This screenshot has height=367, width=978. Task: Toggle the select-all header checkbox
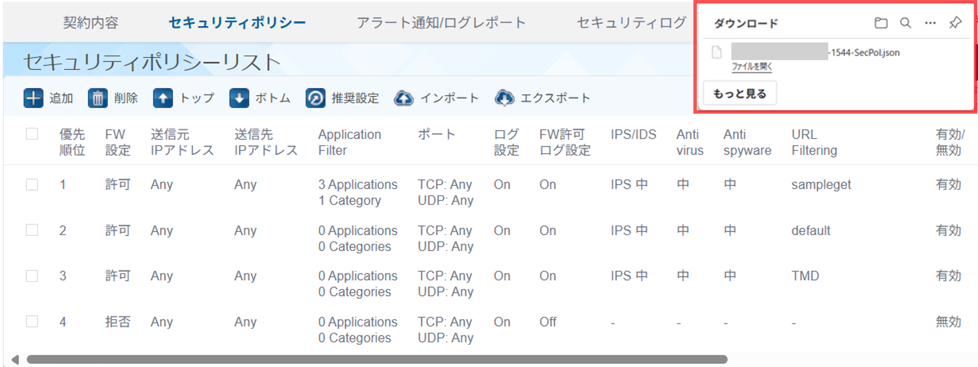click(32, 134)
